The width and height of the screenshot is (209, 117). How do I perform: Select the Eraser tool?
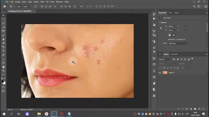[3, 43]
